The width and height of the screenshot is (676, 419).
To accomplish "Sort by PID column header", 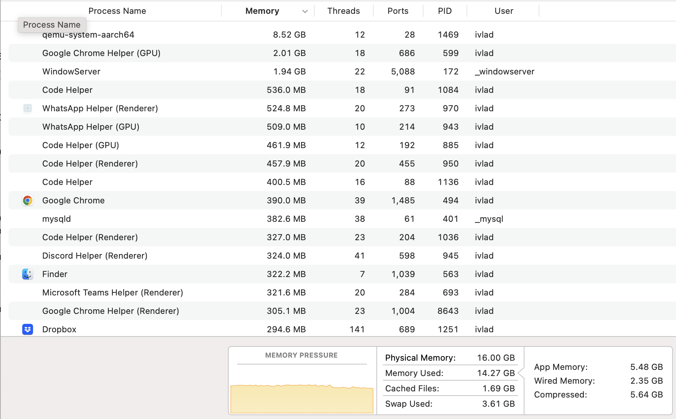I will (x=445, y=11).
